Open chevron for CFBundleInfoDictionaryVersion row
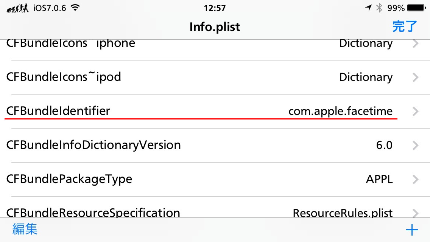Image resolution: width=430 pixels, height=242 pixels. click(416, 145)
